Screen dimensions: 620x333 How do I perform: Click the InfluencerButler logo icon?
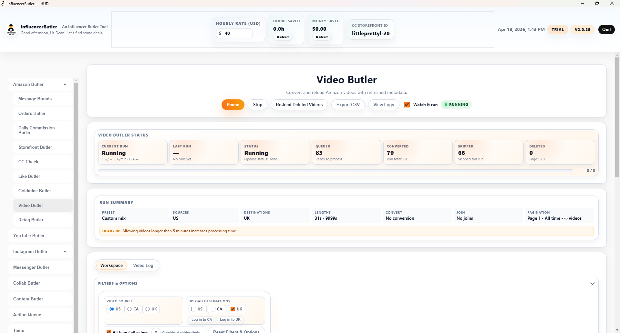[11, 29]
